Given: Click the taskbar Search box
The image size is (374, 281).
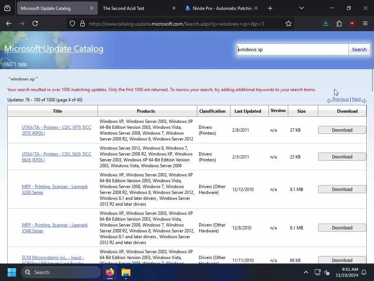Looking at the screenshot, I should tap(61, 272).
